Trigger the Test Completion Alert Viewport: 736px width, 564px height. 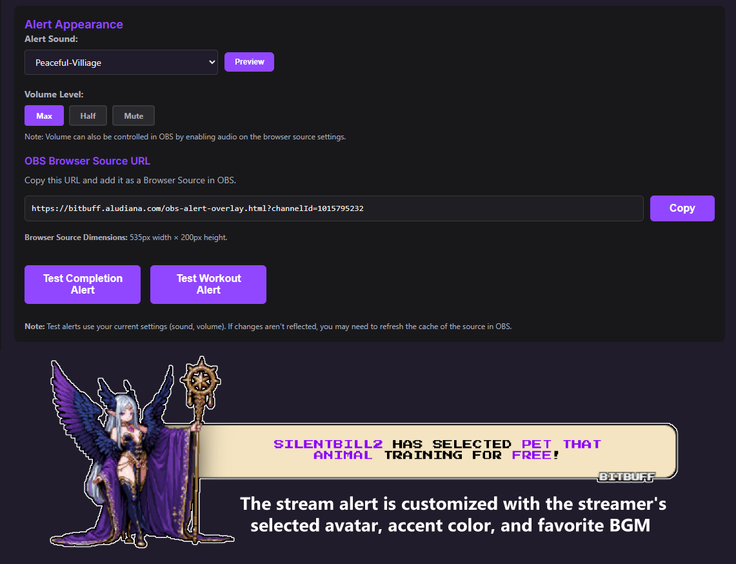[83, 285]
